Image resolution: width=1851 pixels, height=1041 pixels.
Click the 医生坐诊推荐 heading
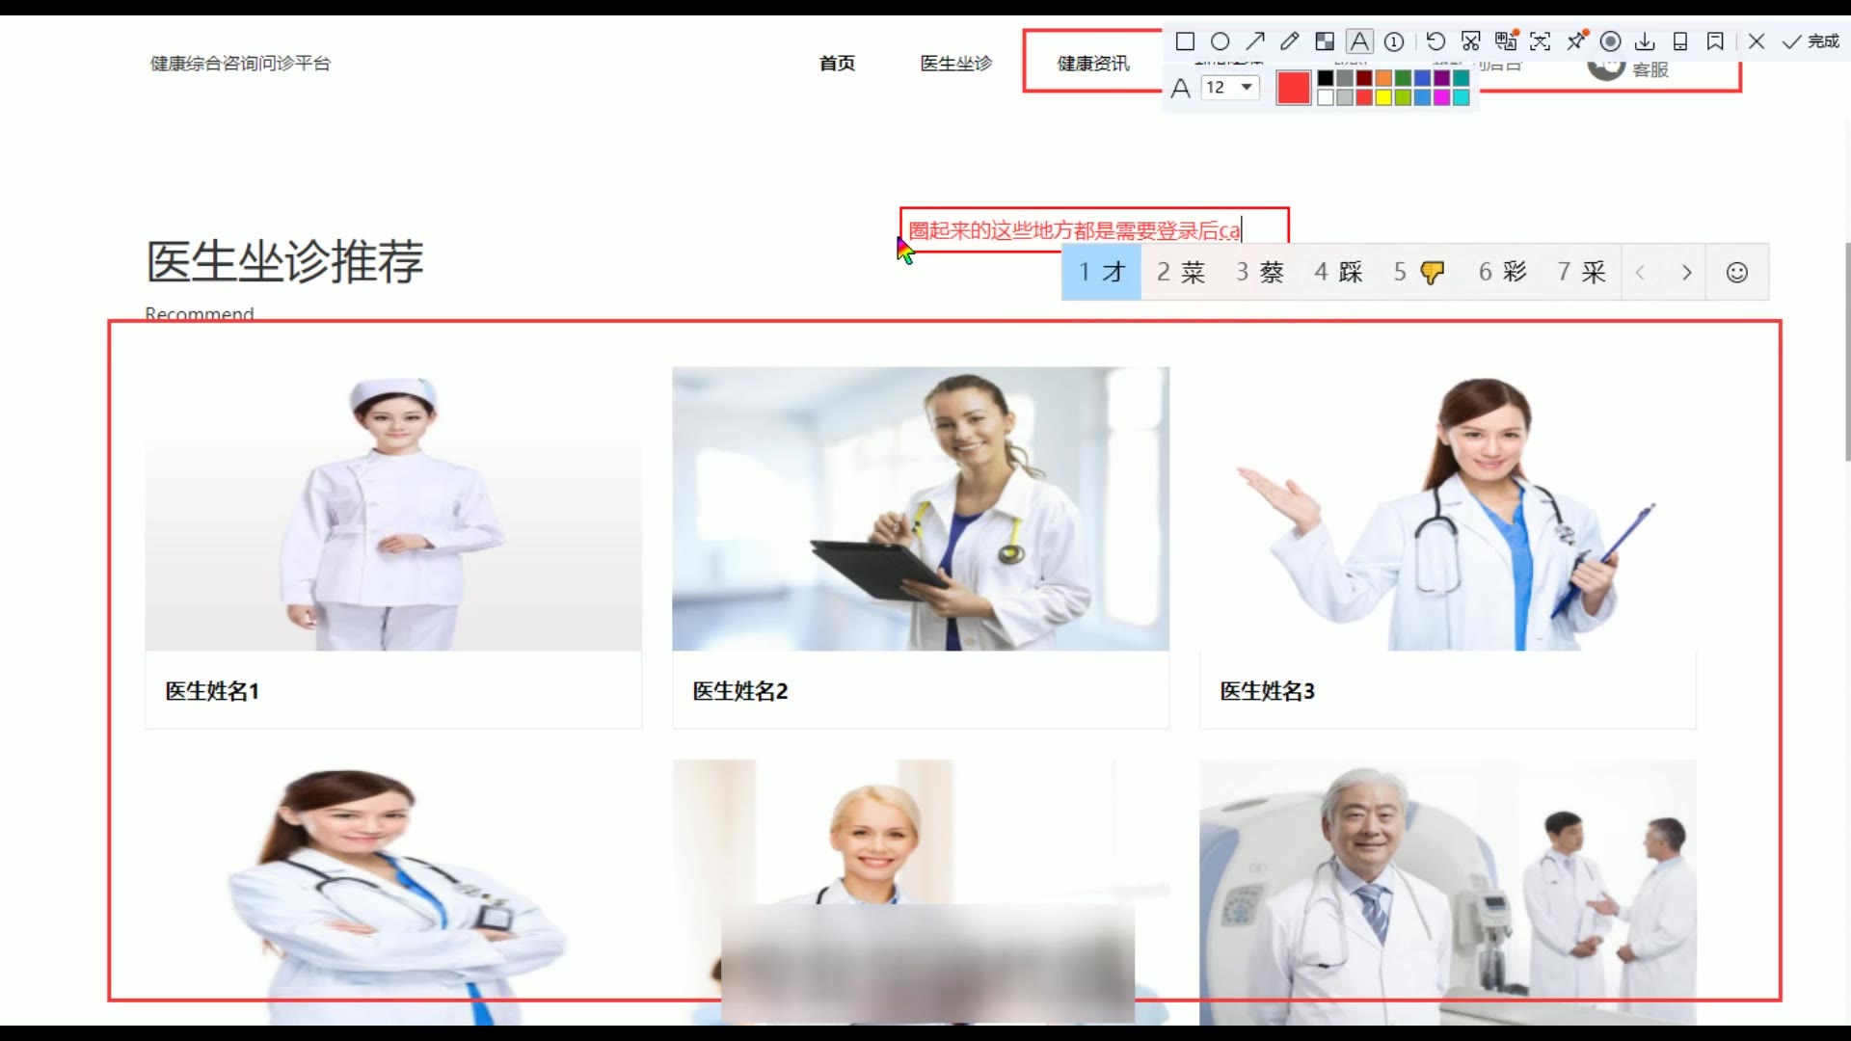[x=285, y=261]
